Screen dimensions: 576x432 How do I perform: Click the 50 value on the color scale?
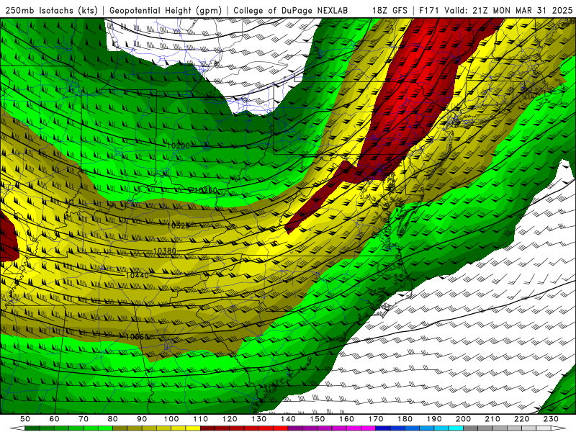25,419
